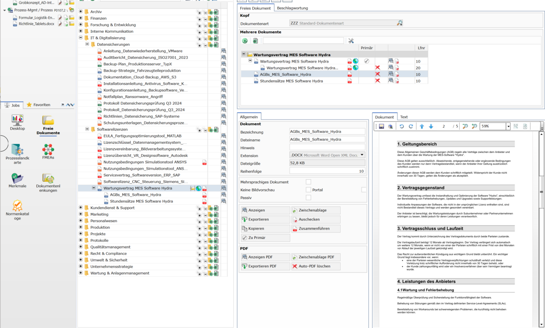Select the Freies Dokument tab

tap(255, 8)
